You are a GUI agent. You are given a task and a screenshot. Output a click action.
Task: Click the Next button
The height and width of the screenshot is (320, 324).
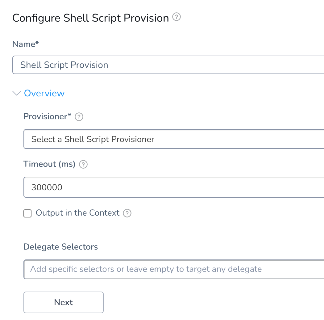[64, 302]
